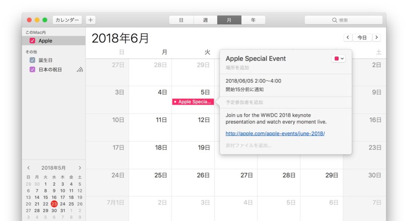
Task: Open the 開始15分前に通知 alert setting
Action: coord(245,89)
